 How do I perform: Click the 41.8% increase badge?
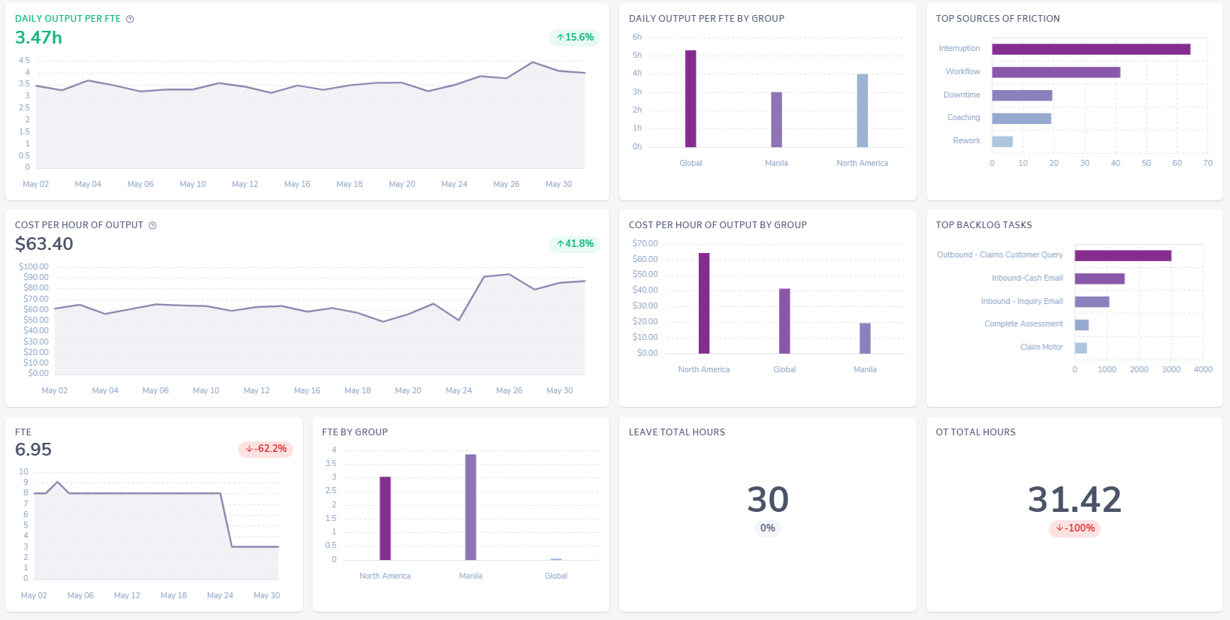point(575,243)
